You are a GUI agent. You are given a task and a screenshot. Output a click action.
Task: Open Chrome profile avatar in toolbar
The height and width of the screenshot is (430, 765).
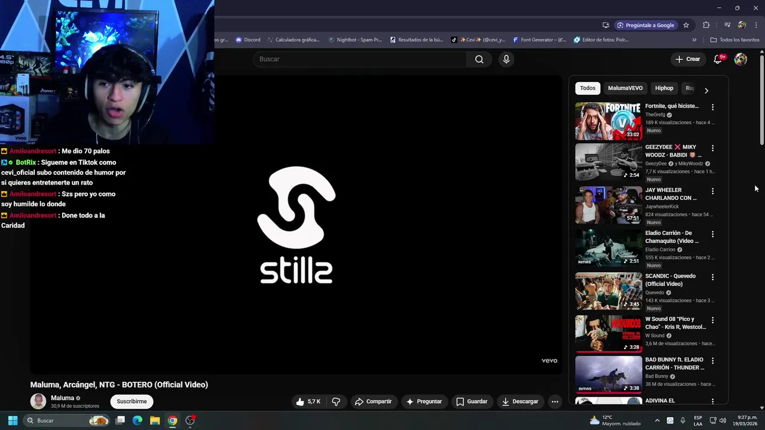coord(742,25)
